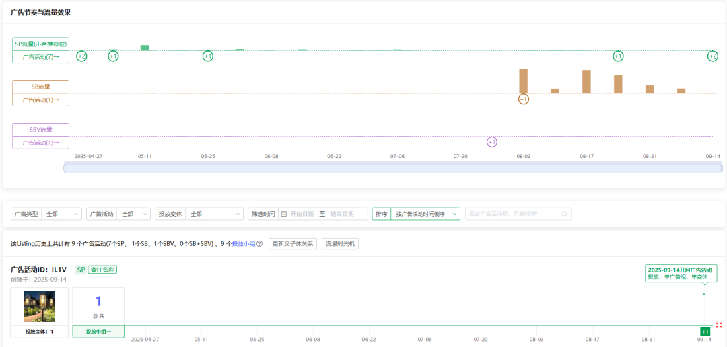
Task: Click the 投放变体: 1 label
Action: [x=40, y=332]
